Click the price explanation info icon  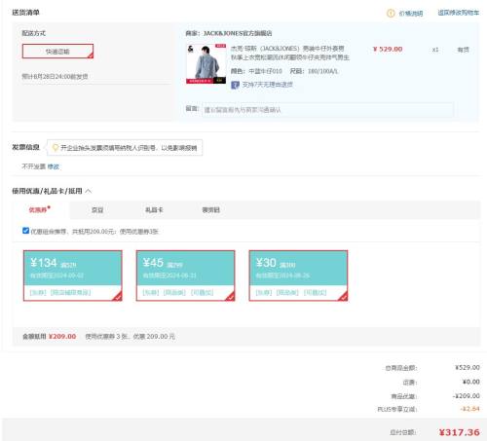(391, 14)
